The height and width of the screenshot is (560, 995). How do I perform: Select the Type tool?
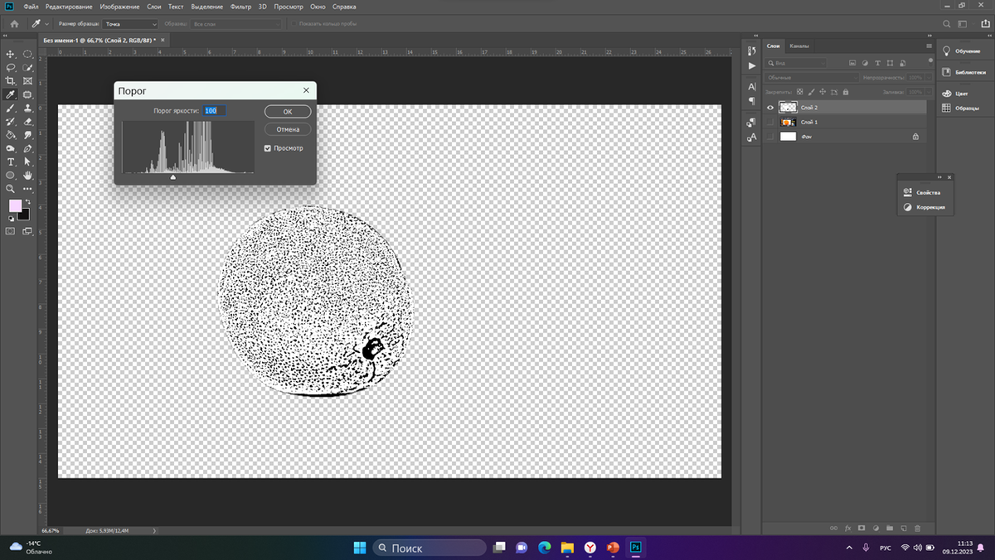coord(11,162)
